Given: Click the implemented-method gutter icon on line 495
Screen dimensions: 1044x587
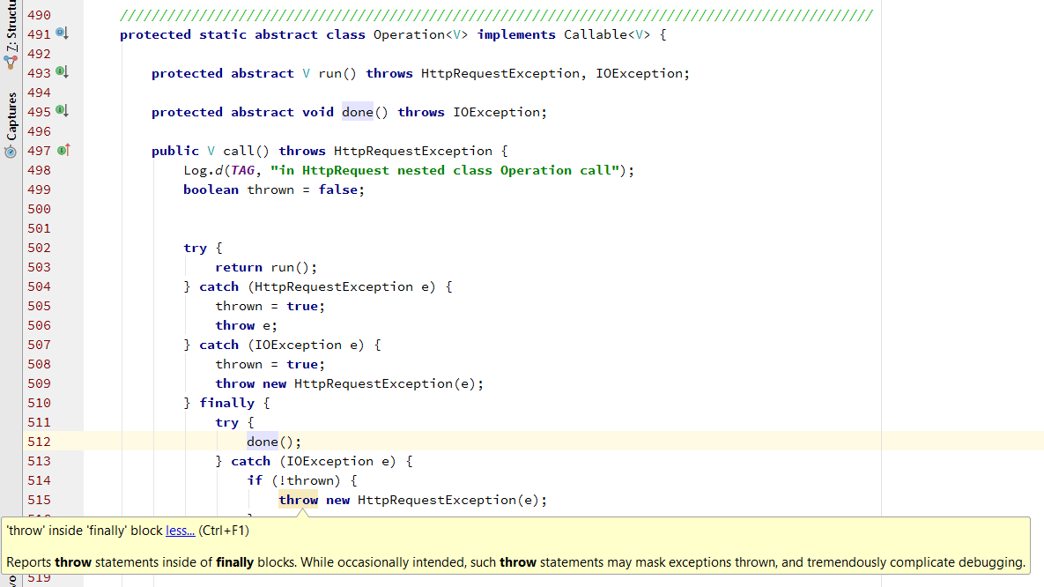Looking at the screenshot, I should point(62,110).
